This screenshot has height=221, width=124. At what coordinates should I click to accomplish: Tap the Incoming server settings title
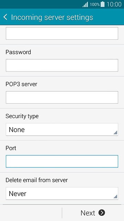52,18
